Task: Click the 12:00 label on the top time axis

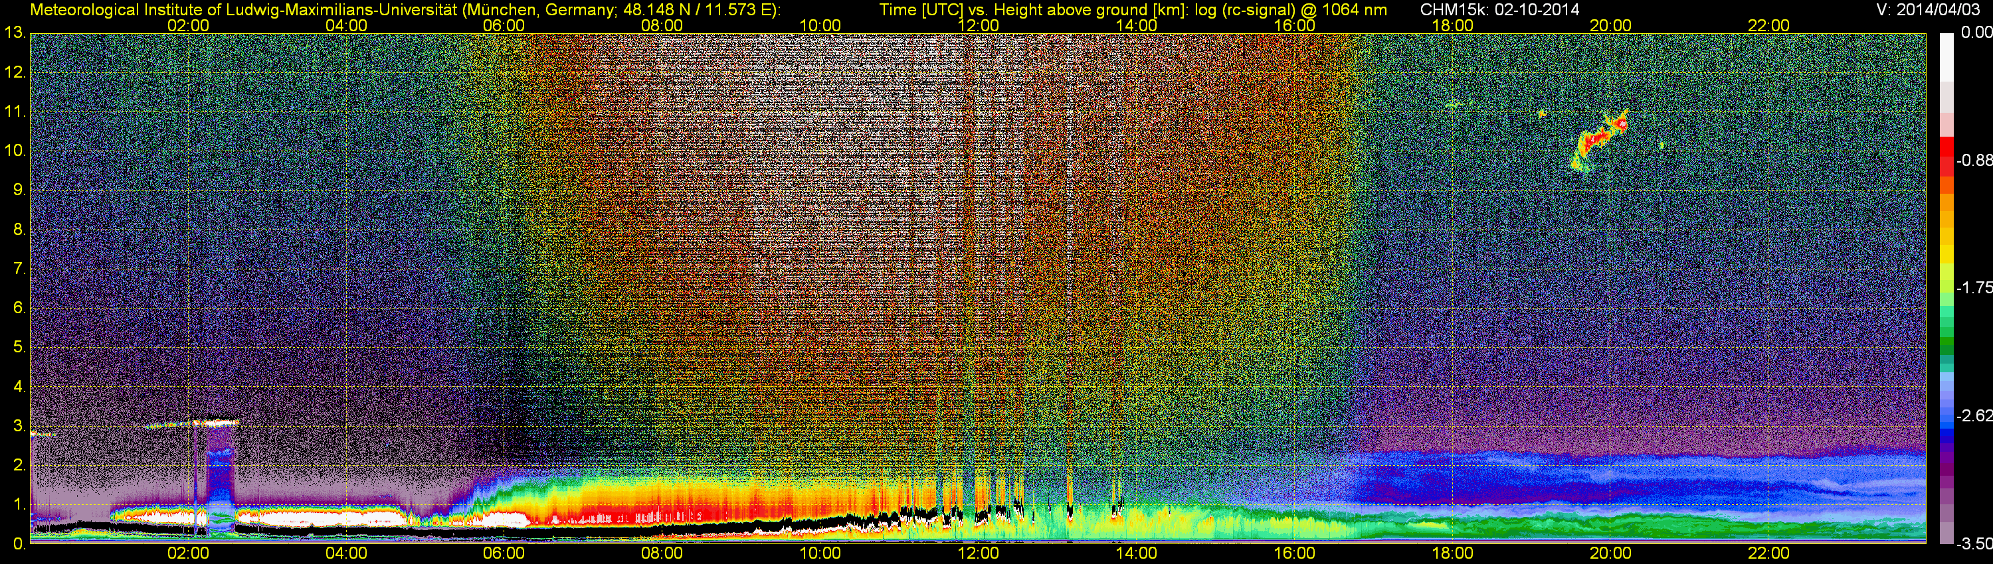Action: point(978,25)
